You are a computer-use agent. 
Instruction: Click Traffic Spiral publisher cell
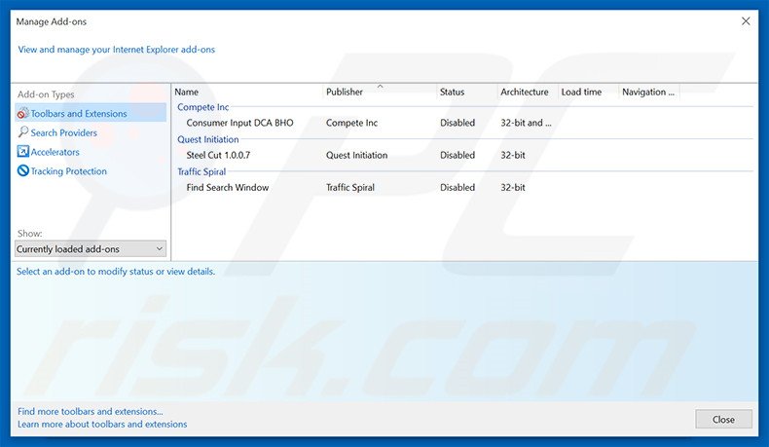tap(350, 187)
